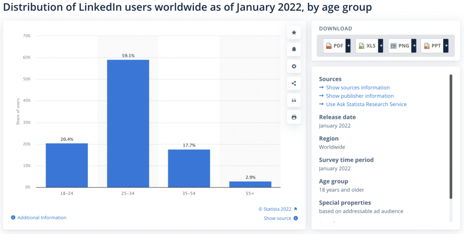Open chart settings gear icon

[x=294, y=67]
